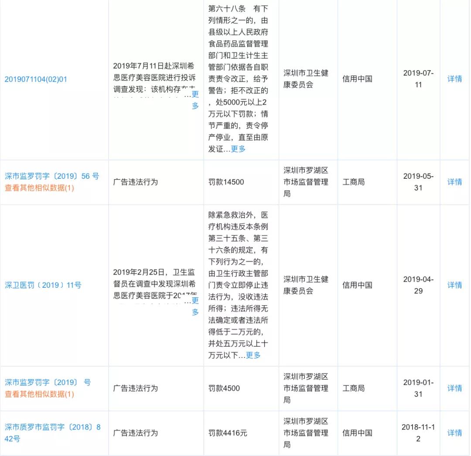Open record 2019071104(02)01
471x456 pixels.
(36, 79)
